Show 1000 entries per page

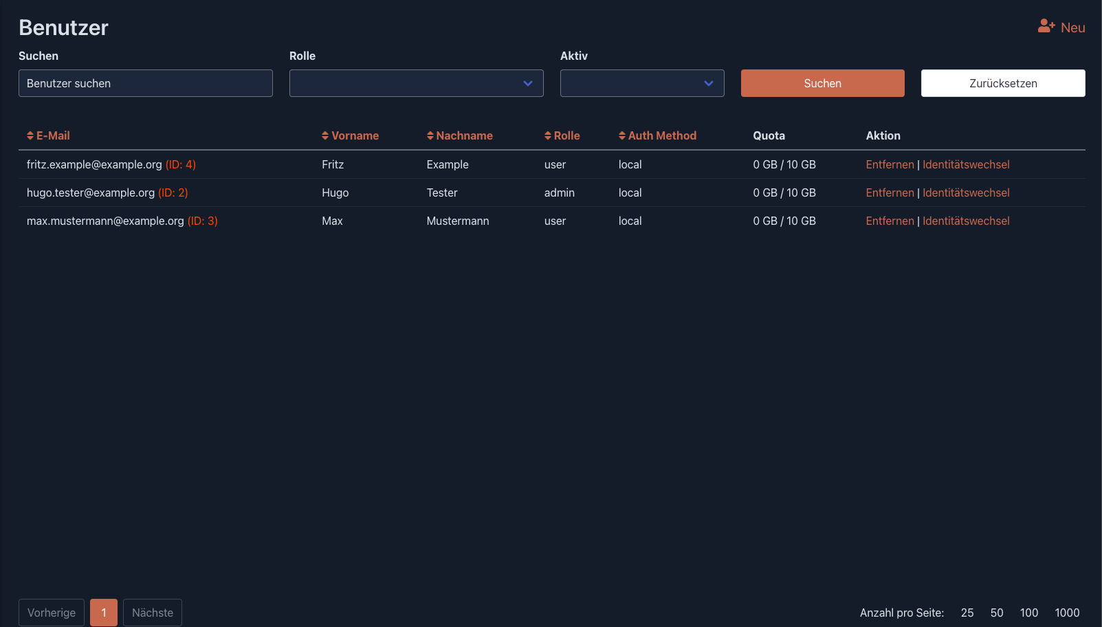coord(1067,613)
